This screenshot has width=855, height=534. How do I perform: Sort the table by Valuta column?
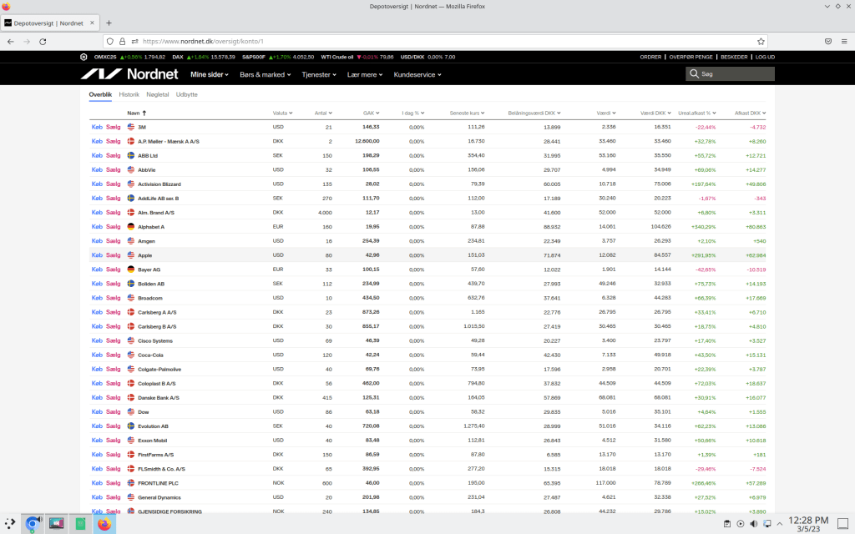click(281, 113)
